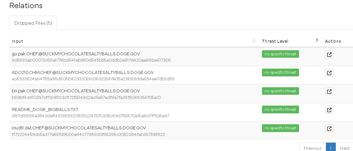Viewport: 353px width, 151px height.
Task: Click the ADO210.CHM file name entry
Action: click(x=83, y=72)
